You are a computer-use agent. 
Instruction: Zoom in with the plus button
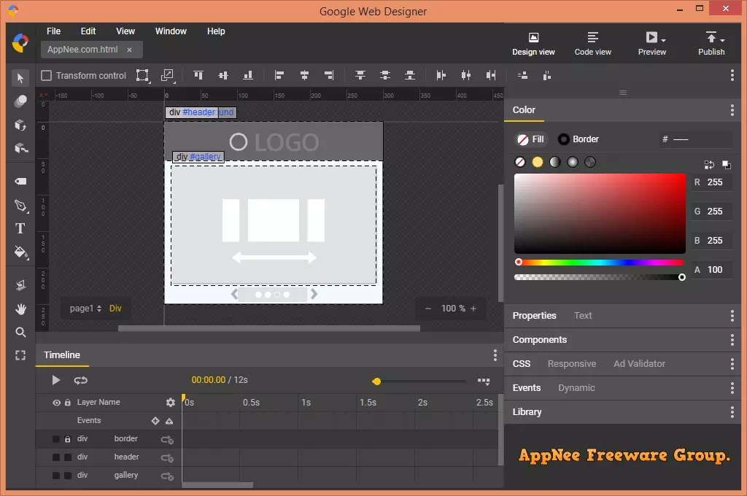coord(473,309)
